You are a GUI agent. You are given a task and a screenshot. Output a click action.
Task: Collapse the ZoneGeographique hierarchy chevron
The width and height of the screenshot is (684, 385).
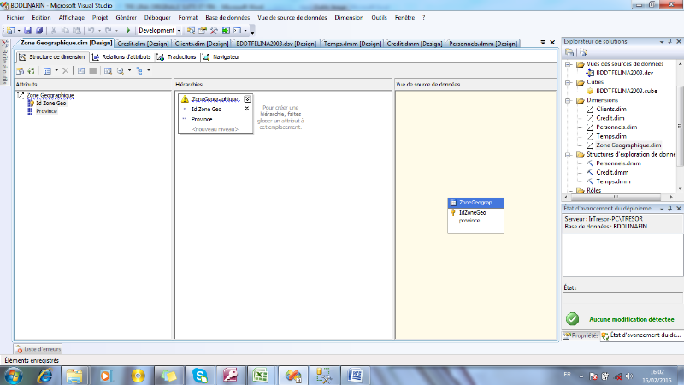[x=247, y=99]
